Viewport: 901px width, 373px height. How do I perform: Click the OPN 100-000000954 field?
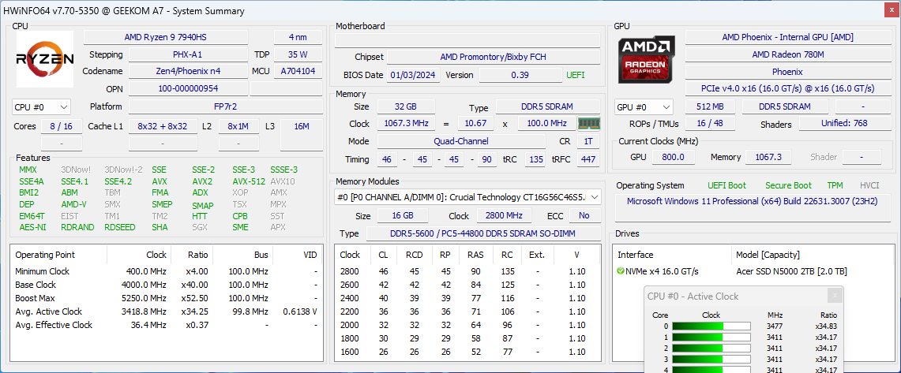coord(188,88)
